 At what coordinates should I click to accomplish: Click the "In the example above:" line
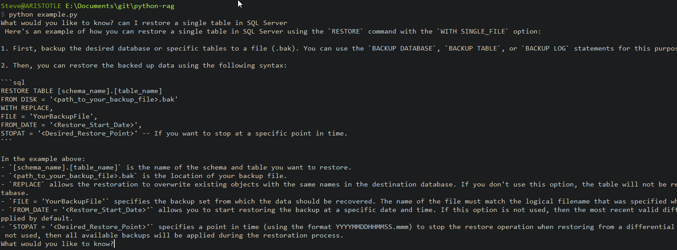pos(43,159)
